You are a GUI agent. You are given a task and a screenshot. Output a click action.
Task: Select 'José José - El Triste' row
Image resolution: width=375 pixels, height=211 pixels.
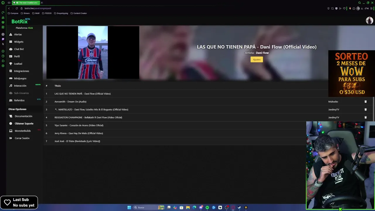(x=175, y=141)
